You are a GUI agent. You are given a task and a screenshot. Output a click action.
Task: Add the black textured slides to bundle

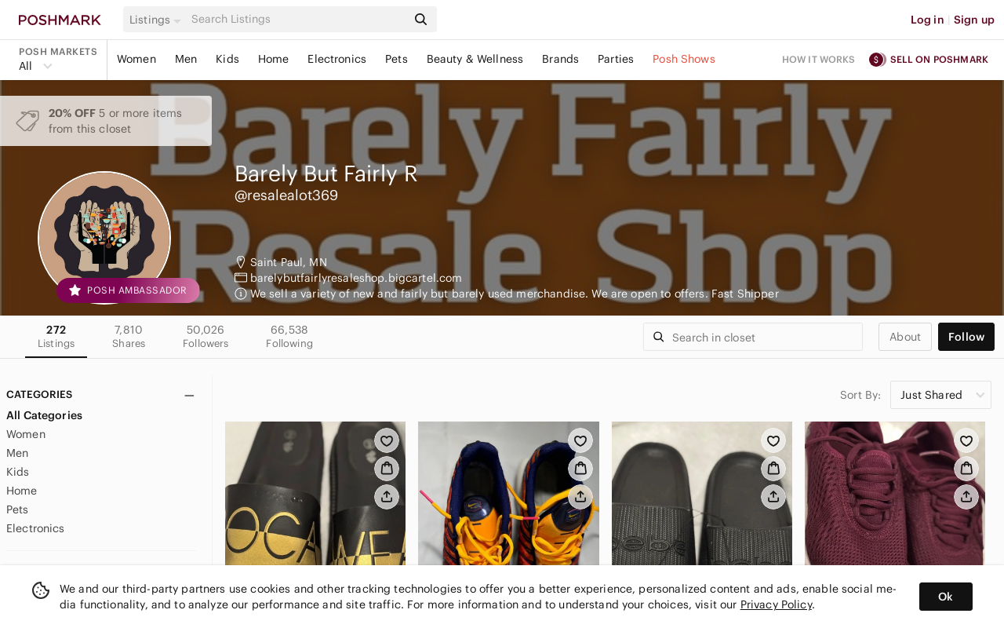point(773,469)
